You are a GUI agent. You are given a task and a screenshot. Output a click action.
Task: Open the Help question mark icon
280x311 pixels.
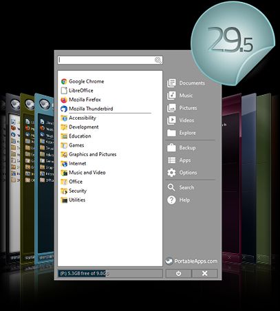click(x=171, y=200)
